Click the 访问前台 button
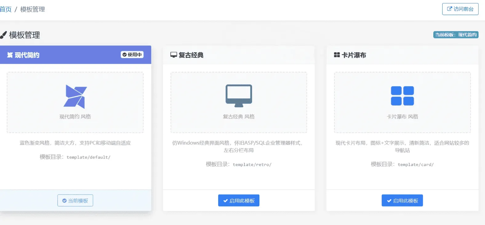 point(460,9)
